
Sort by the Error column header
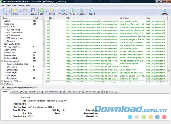tap(58, 18)
